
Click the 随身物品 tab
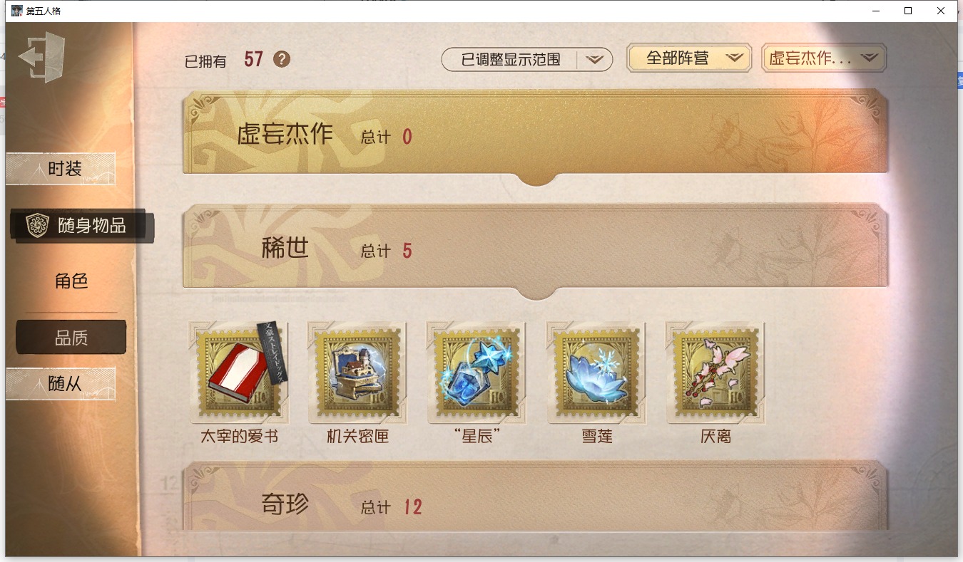click(x=82, y=226)
